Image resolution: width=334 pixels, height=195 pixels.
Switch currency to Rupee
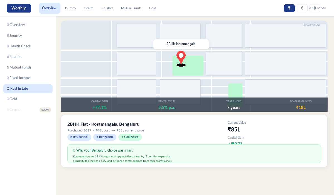pos(289,8)
